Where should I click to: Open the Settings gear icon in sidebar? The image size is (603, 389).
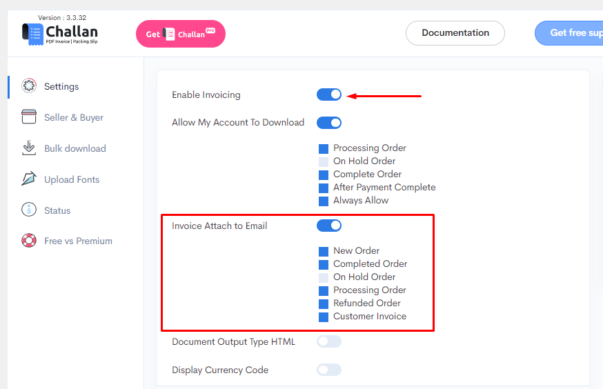tap(29, 86)
